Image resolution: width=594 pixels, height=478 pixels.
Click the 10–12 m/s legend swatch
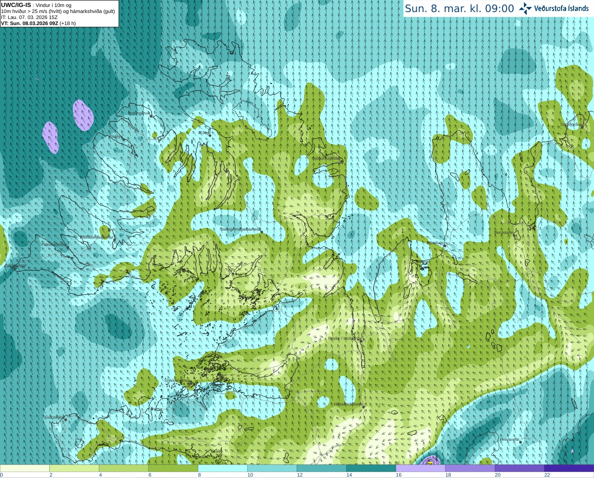[x=272, y=468]
